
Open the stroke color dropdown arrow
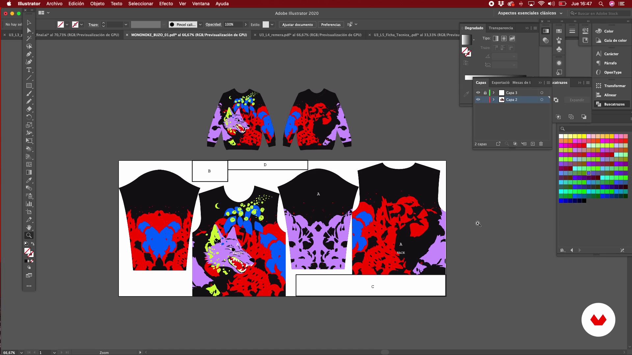coord(82,25)
